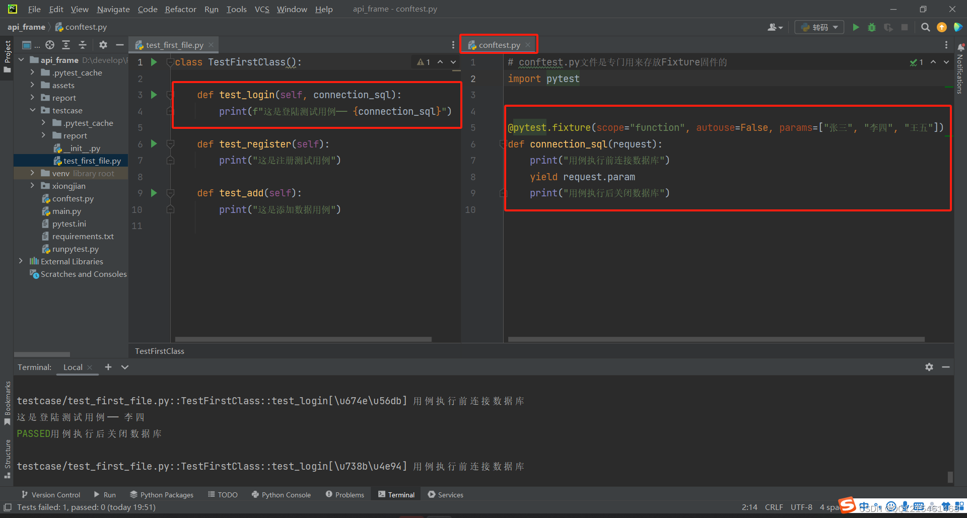Click left editor horizontal scrollbar
Image resolution: width=967 pixels, height=518 pixels.
pyautogui.click(x=303, y=339)
